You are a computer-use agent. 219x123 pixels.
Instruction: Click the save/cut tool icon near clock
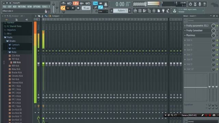pos(195,4)
